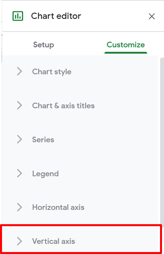This screenshot has height=254, width=164.
Task: Open the Chart & axis titles label
Action: coord(63,106)
